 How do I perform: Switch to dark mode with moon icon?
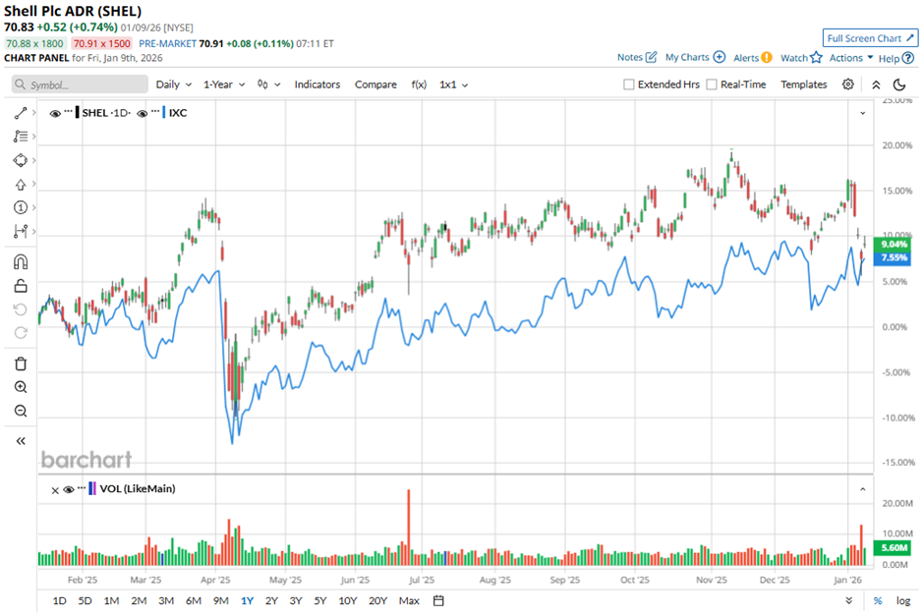pos(899,84)
